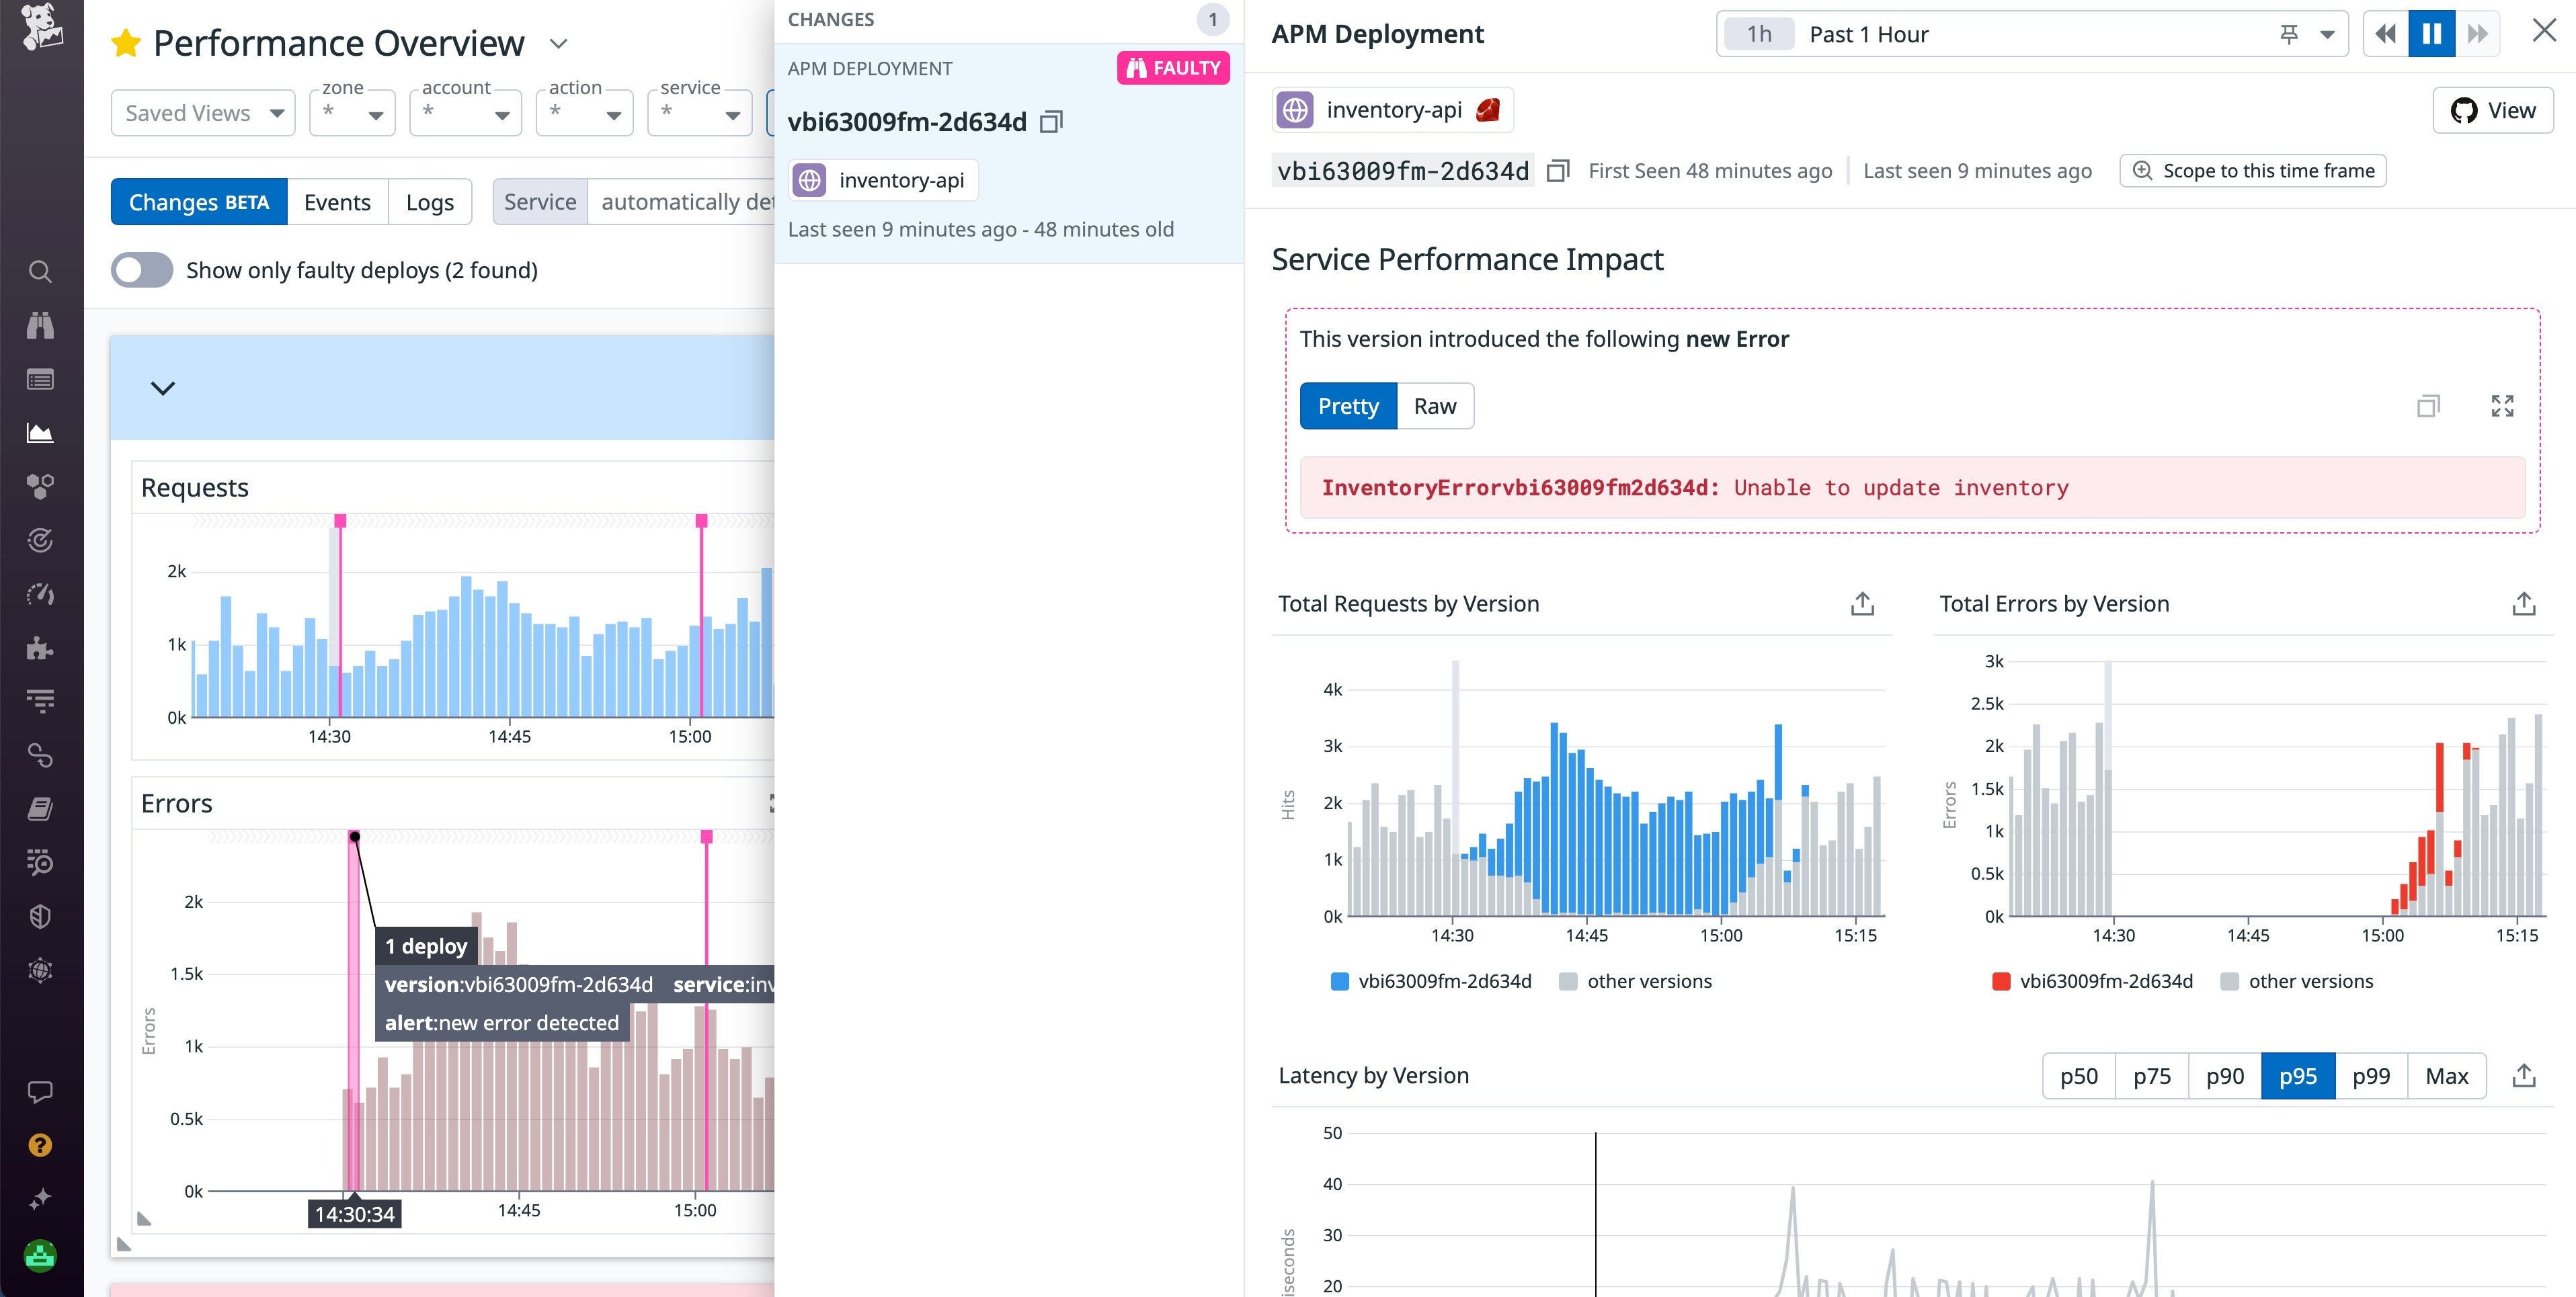The height and width of the screenshot is (1297, 2576).
Task: Select the Watchdog binoculars icon in sidebar
Action: 40,325
